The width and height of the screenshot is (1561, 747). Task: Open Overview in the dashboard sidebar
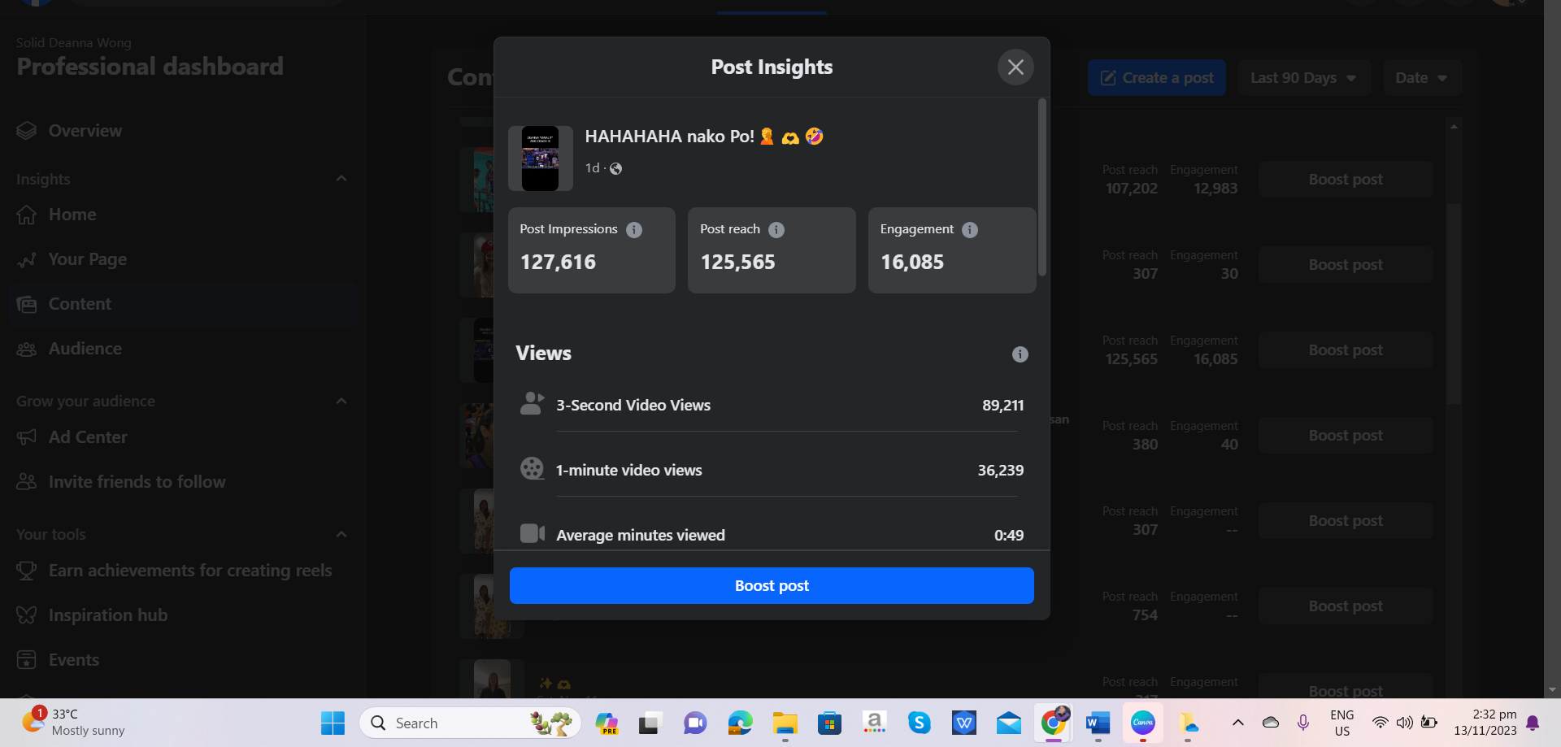click(x=183, y=131)
